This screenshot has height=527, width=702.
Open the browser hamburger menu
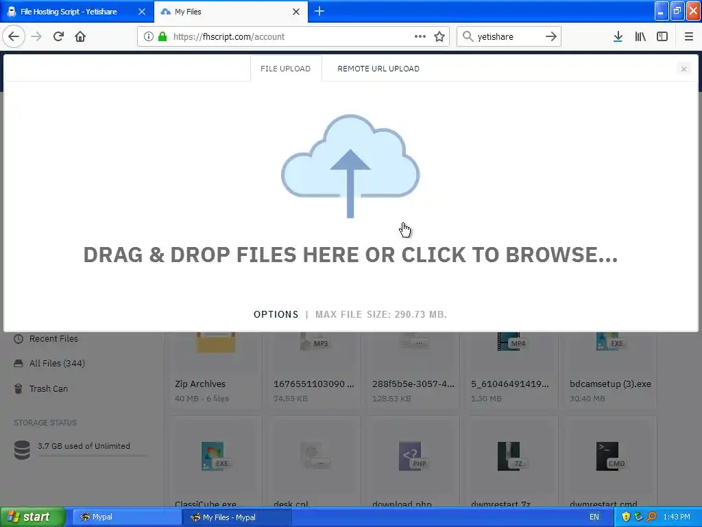click(689, 36)
